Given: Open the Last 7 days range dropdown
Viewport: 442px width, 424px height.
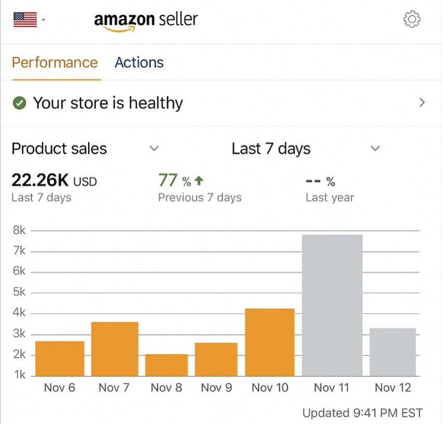Looking at the screenshot, I should click(375, 149).
